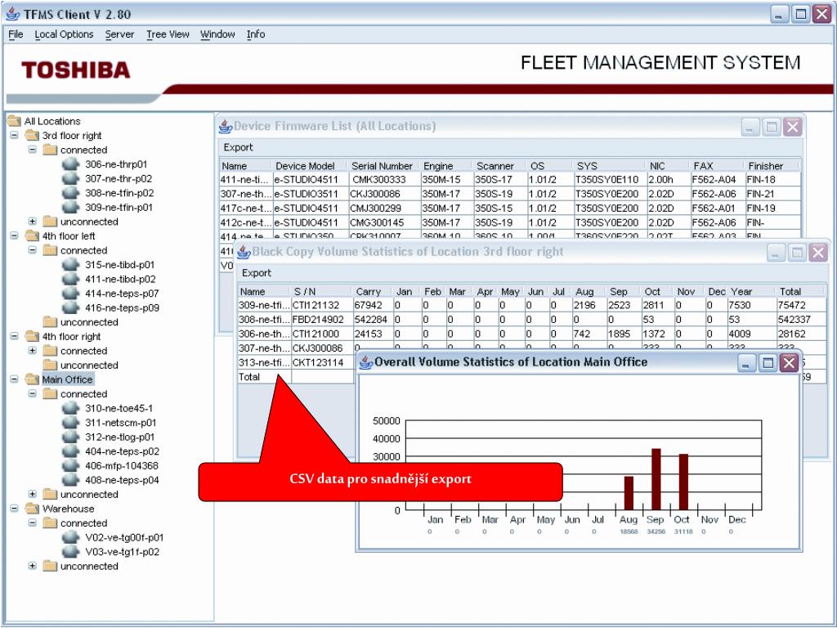Collapse connected folder under 3rd floor right
The height and width of the screenshot is (628, 837).
tap(33, 150)
